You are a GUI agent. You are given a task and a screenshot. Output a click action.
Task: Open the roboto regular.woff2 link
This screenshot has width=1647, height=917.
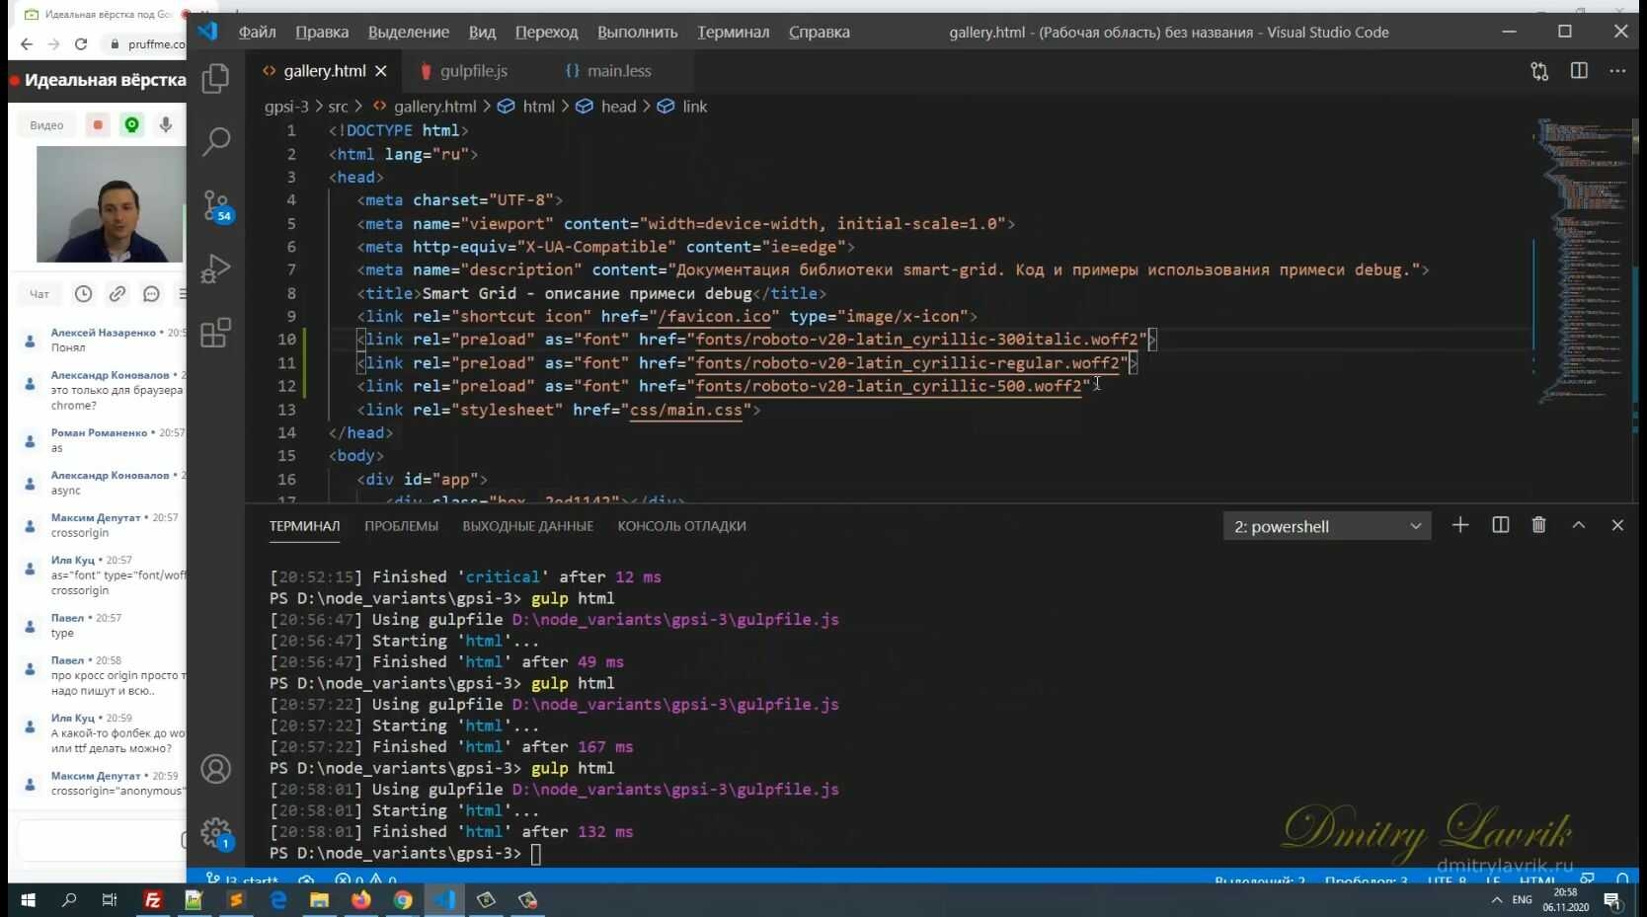click(x=907, y=363)
